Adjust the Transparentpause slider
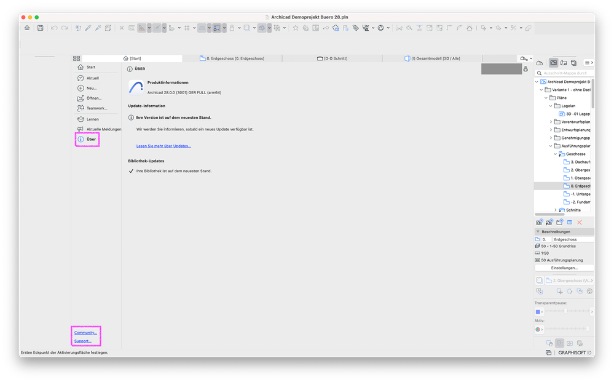 tap(567, 311)
